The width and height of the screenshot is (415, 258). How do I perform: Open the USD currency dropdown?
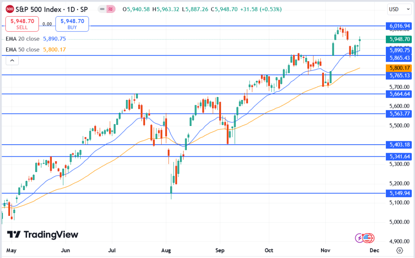(399, 9)
